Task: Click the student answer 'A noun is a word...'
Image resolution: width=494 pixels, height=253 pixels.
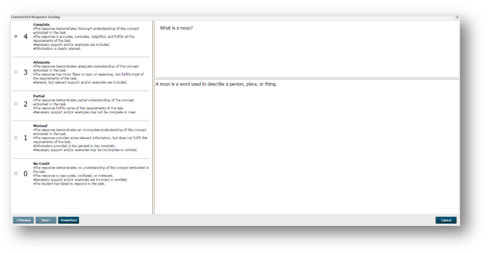Action: (x=216, y=84)
